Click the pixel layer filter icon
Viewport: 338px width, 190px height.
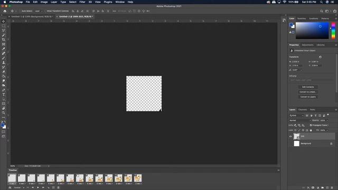(307, 116)
